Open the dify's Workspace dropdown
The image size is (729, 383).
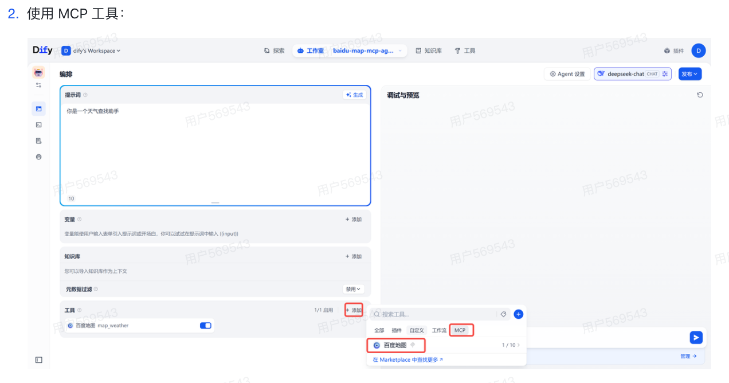point(92,50)
